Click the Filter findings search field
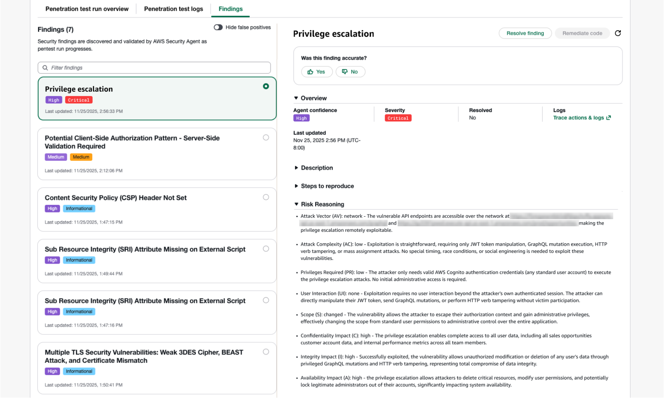 [x=159, y=68]
